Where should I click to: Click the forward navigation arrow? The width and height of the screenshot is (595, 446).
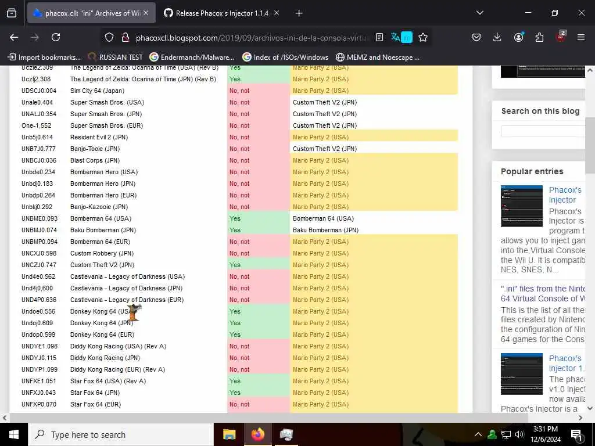point(34,37)
